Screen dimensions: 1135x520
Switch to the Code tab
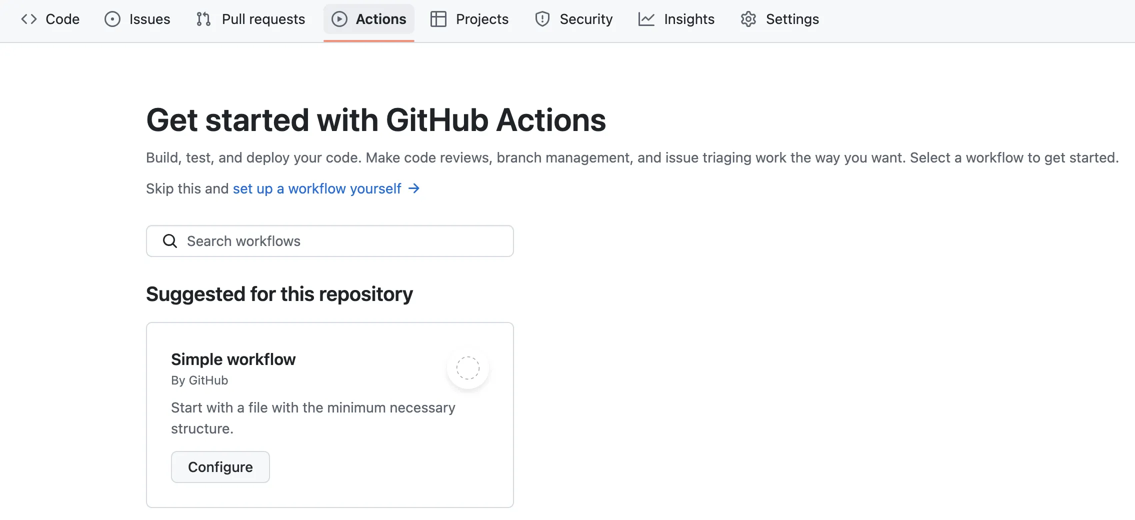tap(62, 19)
